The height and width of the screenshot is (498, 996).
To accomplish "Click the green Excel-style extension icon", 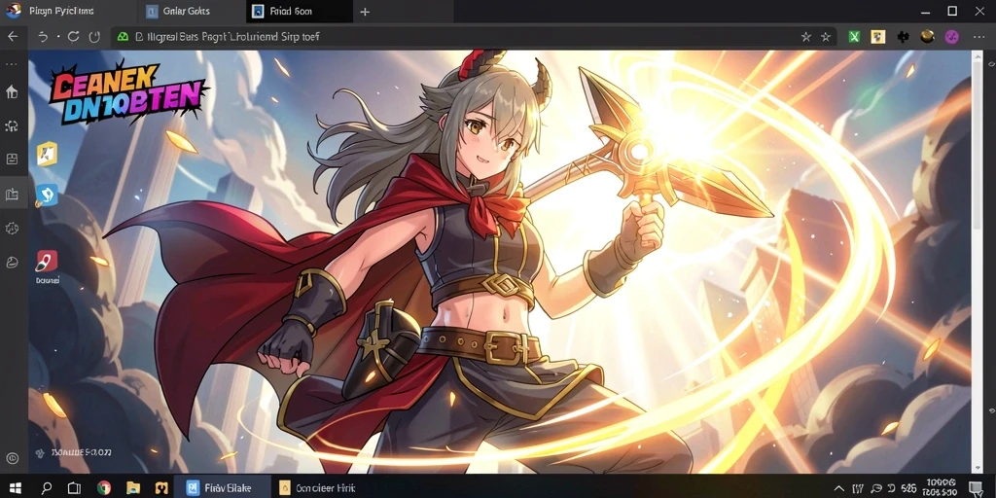I will (854, 37).
